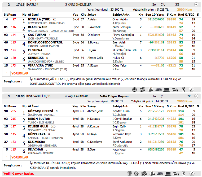Click the jockey cap icon under race 2

pyautogui.click(x=151, y=90)
